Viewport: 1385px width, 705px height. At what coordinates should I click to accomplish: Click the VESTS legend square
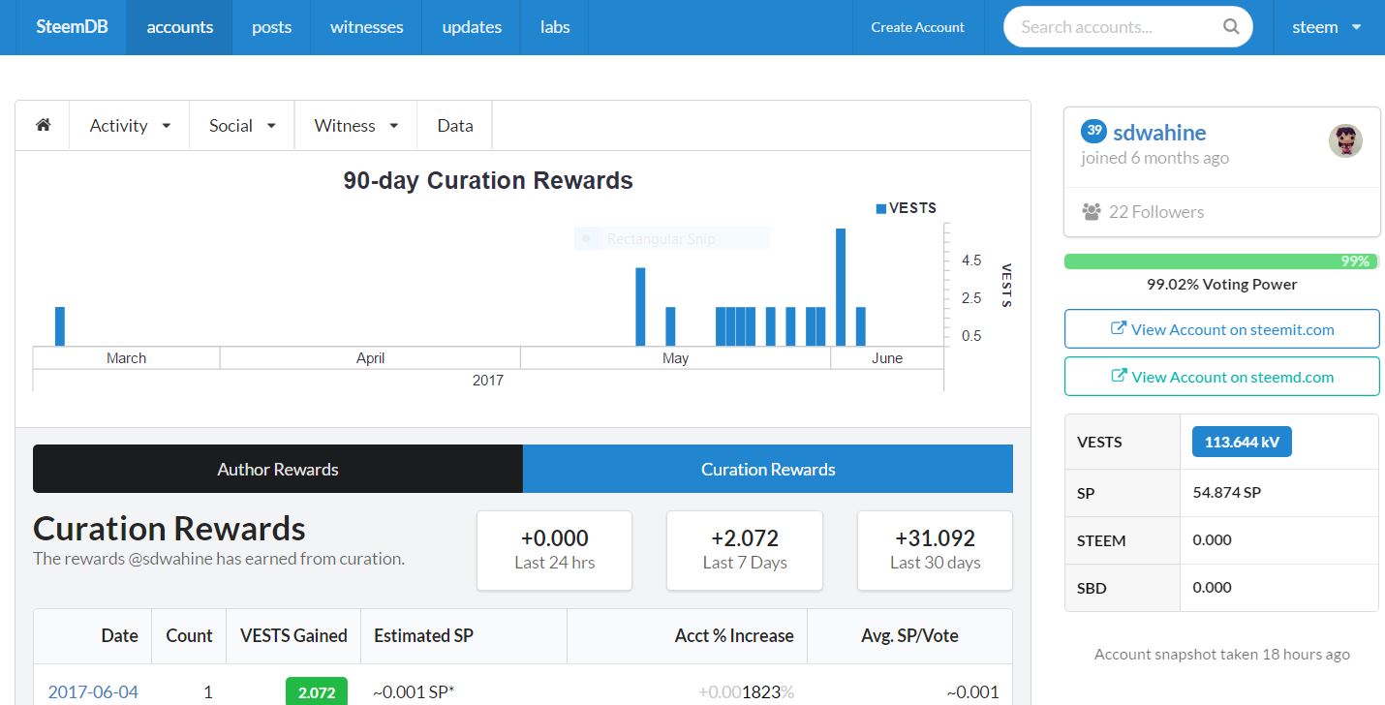click(x=881, y=208)
